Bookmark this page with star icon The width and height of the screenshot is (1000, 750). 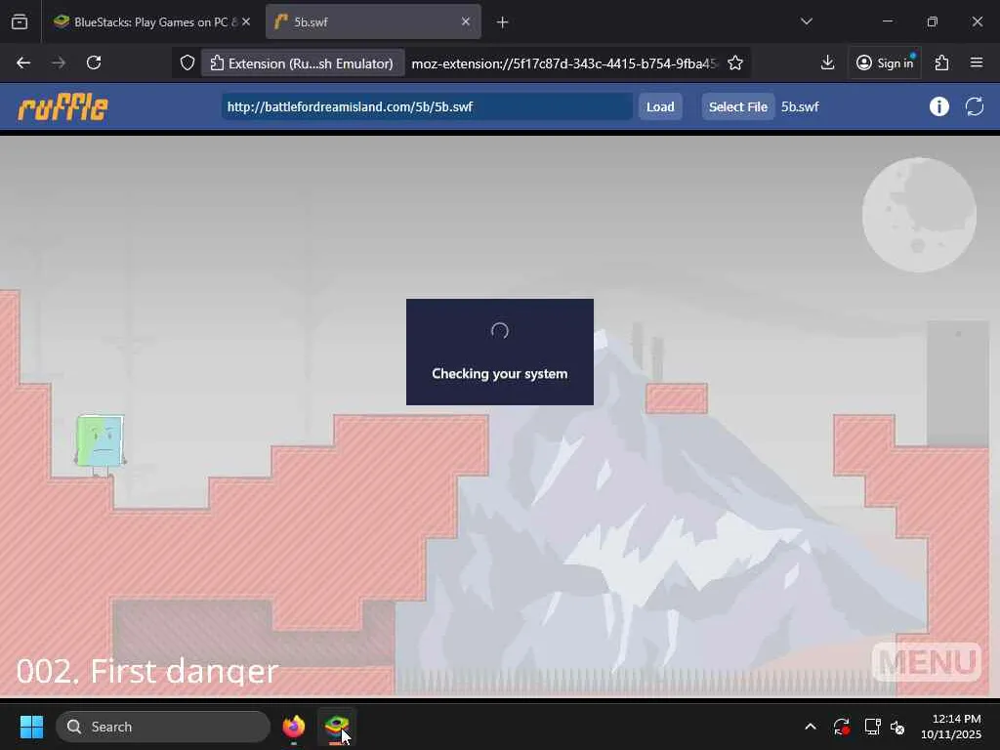(x=735, y=63)
